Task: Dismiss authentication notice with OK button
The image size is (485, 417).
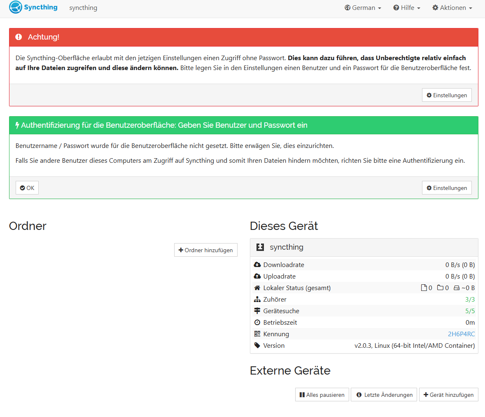Action: click(x=27, y=188)
